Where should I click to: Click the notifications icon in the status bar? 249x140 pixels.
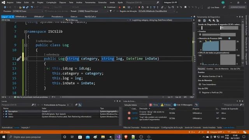pos(245,132)
